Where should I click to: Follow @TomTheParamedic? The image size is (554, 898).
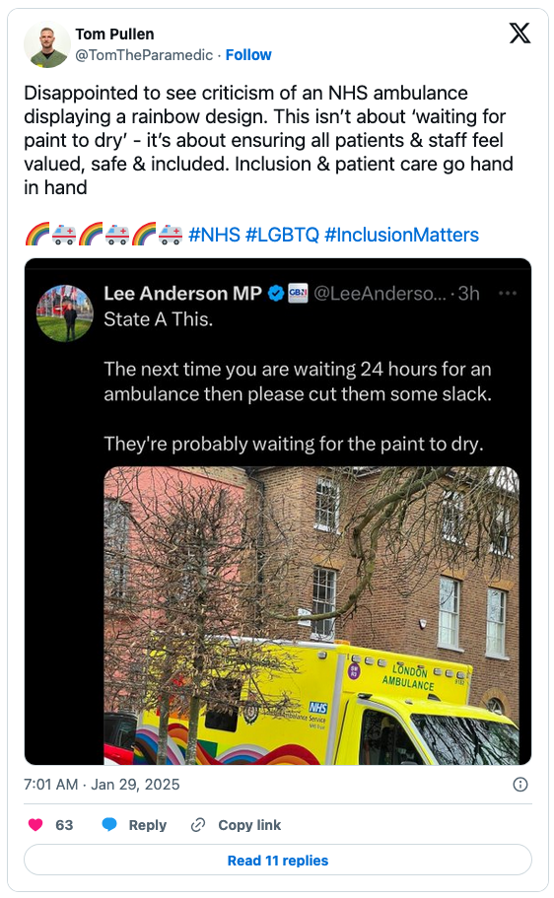point(248,55)
